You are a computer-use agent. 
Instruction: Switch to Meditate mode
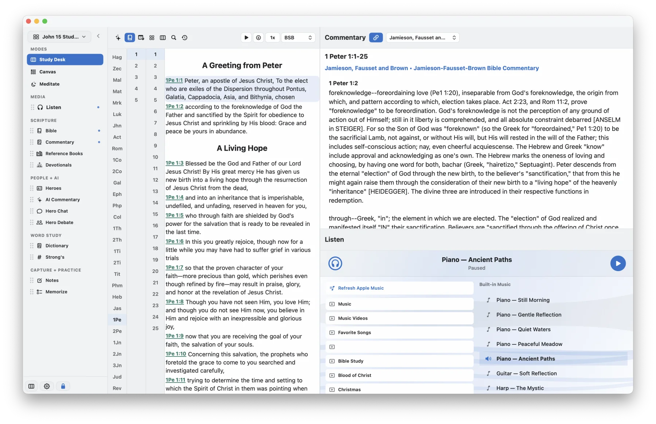tap(65, 84)
